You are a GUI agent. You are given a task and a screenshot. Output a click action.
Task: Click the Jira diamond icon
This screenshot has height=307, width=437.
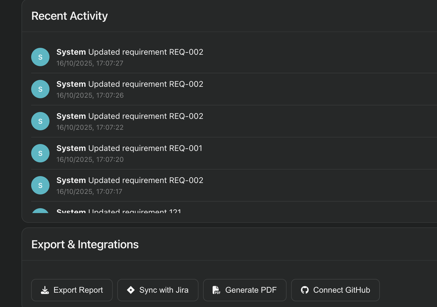(131, 290)
